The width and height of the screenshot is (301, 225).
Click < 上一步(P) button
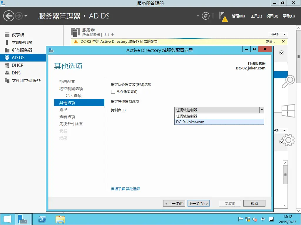(174, 203)
